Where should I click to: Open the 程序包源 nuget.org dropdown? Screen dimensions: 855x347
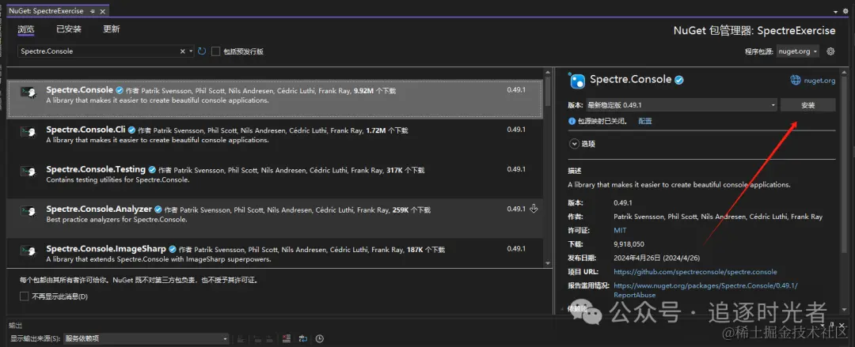tap(797, 51)
